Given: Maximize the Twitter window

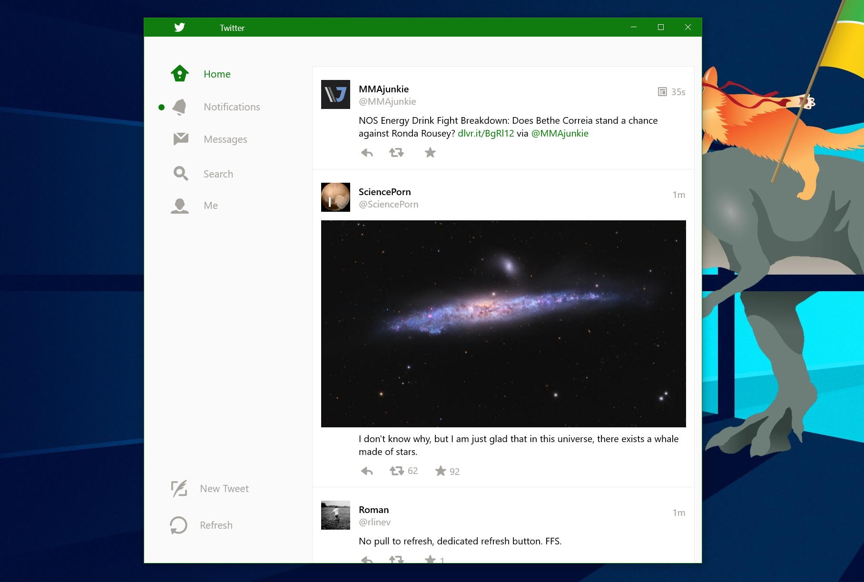Looking at the screenshot, I should click(x=661, y=27).
